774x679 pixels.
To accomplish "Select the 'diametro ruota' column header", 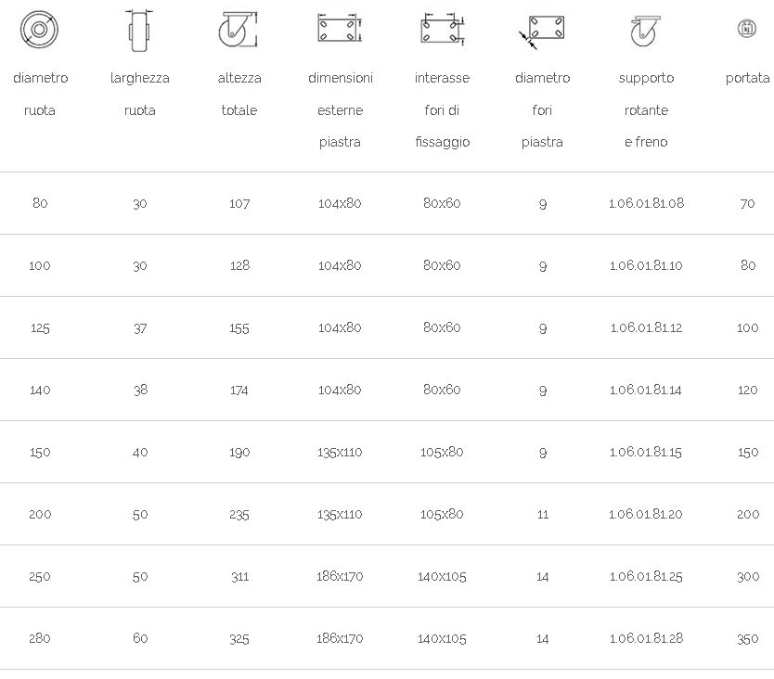I will coord(40,94).
